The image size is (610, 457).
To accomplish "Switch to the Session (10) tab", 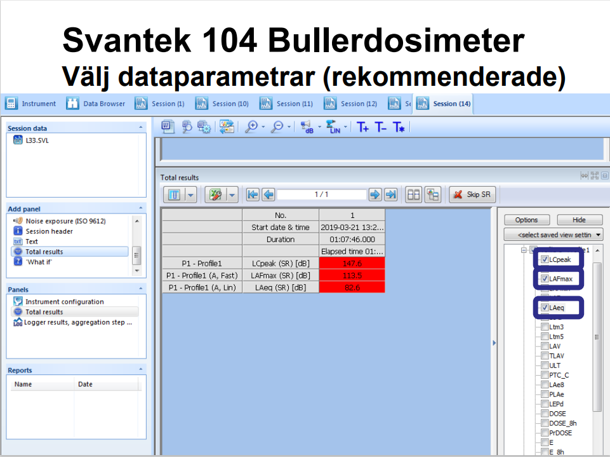I will [x=223, y=104].
